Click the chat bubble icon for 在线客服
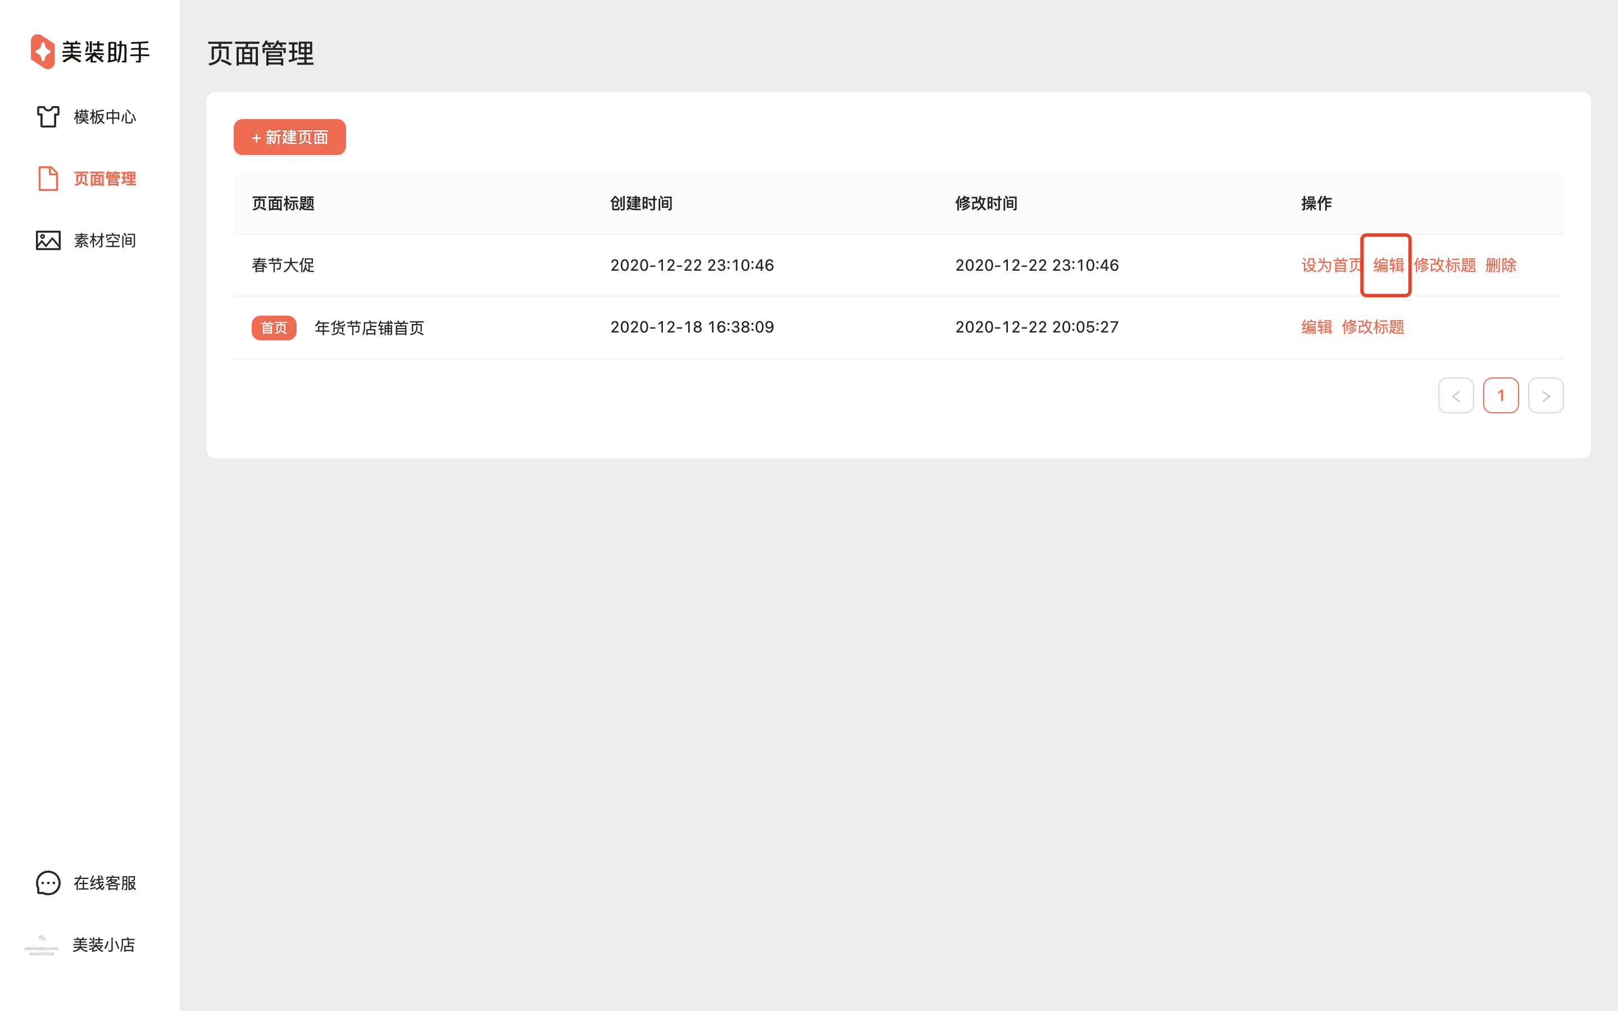This screenshot has height=1011, width=1618. pyautogui.click(x=48, y=882)
